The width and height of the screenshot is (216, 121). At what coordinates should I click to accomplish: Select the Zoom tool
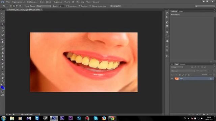coord(2,81)
